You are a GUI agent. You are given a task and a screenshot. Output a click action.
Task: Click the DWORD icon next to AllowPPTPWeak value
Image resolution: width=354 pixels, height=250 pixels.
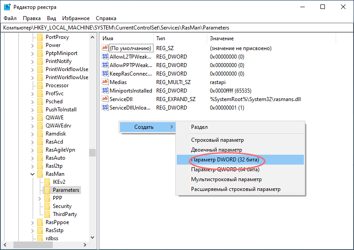105,65
